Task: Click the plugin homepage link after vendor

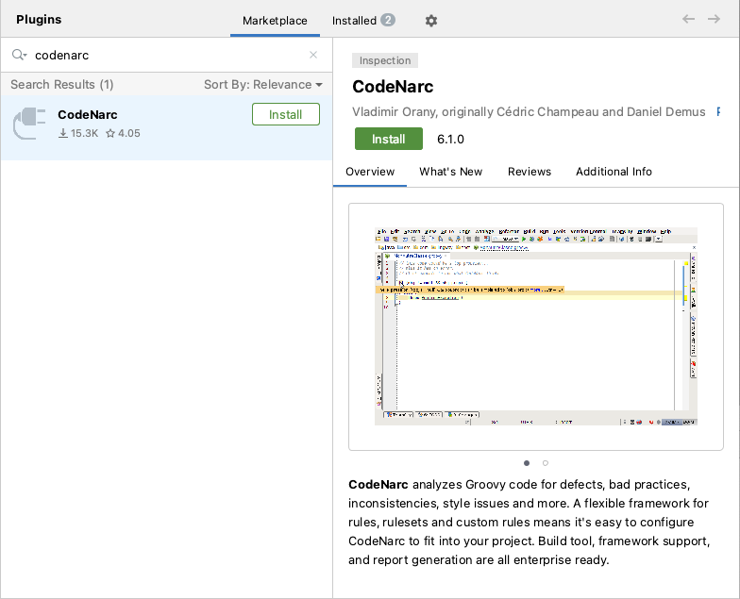Action: (718, 111)
